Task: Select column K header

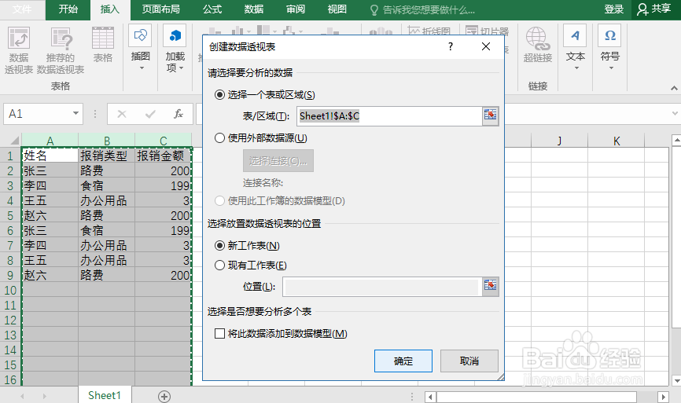Action: tap(617, 140)
